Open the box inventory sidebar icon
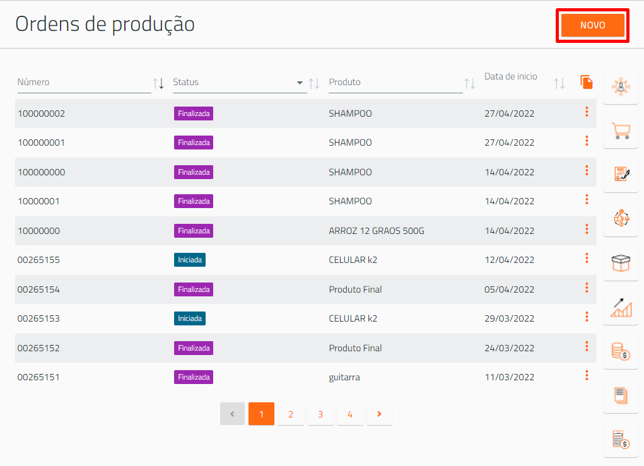The width and height of the screenshot is (644, 466). pyautogui.click(x=621, y=263)
